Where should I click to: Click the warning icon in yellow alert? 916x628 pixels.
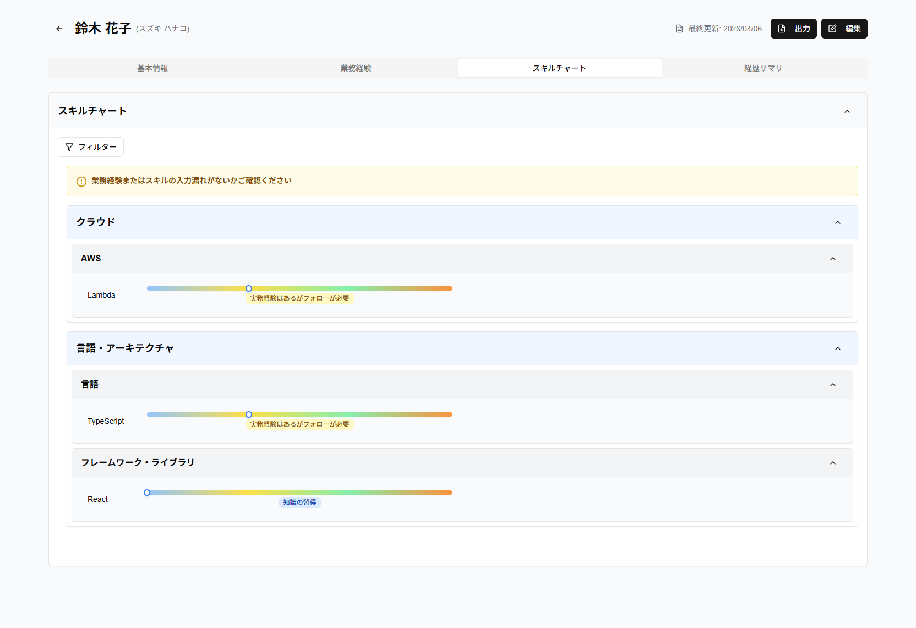(x=81, y=182)
